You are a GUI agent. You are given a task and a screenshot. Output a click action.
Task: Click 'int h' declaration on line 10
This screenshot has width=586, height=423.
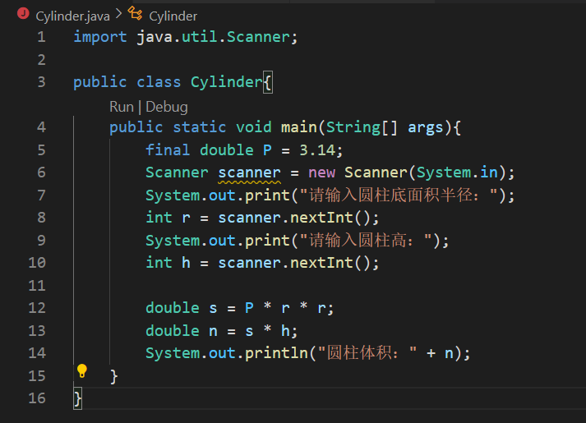[x=168, y=263]
